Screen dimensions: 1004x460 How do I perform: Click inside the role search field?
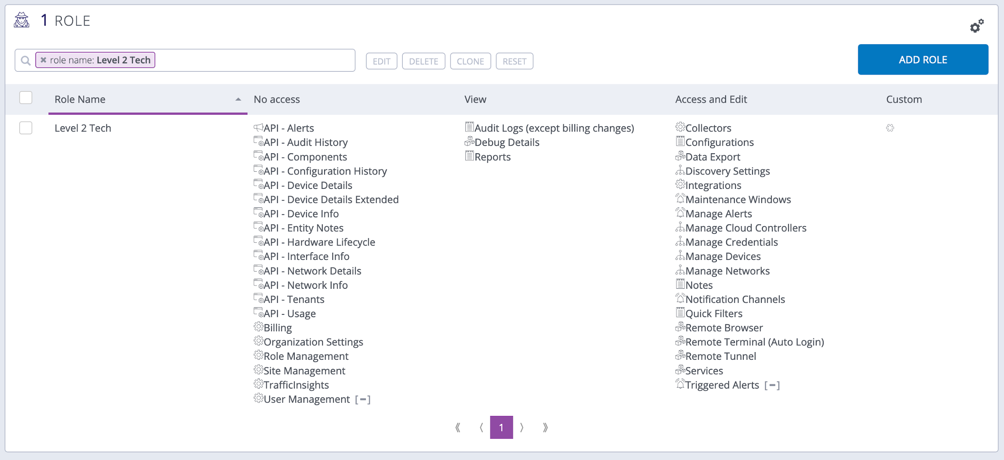[253, 61]
